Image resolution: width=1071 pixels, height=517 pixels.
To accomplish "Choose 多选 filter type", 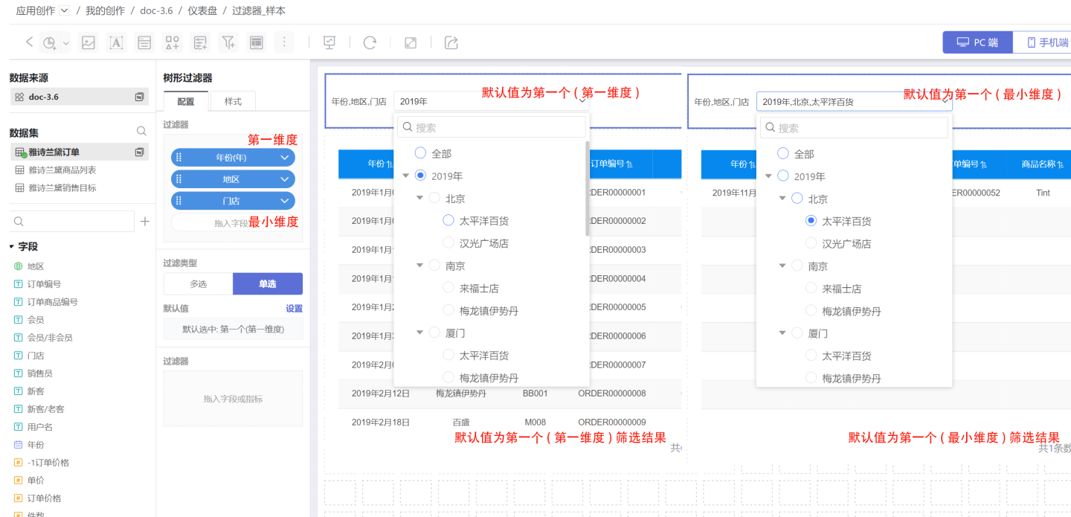I will tap(198, 283).
